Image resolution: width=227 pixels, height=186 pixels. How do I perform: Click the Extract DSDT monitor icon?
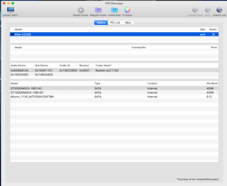11,10
